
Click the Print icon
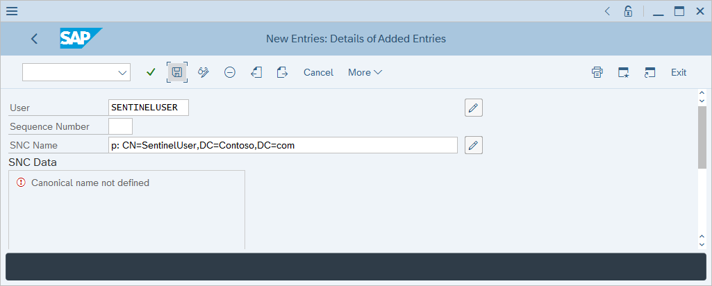(597, 72)
